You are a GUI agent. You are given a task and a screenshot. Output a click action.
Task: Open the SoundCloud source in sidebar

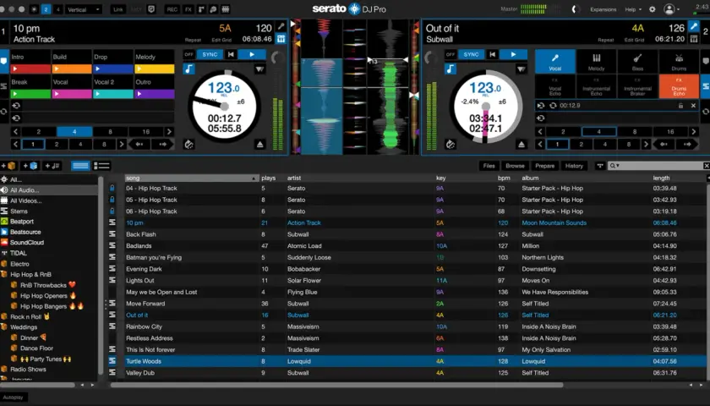[x=27, y=243]
